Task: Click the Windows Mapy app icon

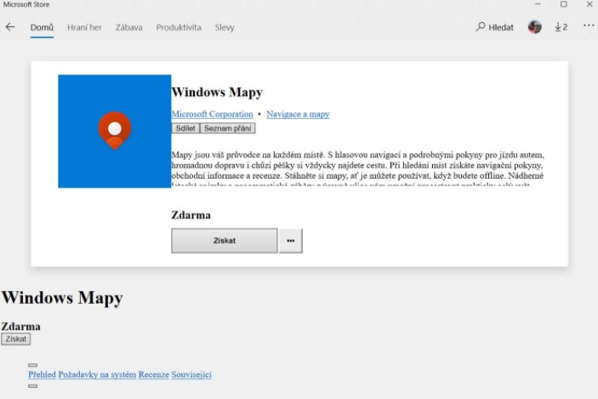Action: pyautogui.click(x=115, y=131)
